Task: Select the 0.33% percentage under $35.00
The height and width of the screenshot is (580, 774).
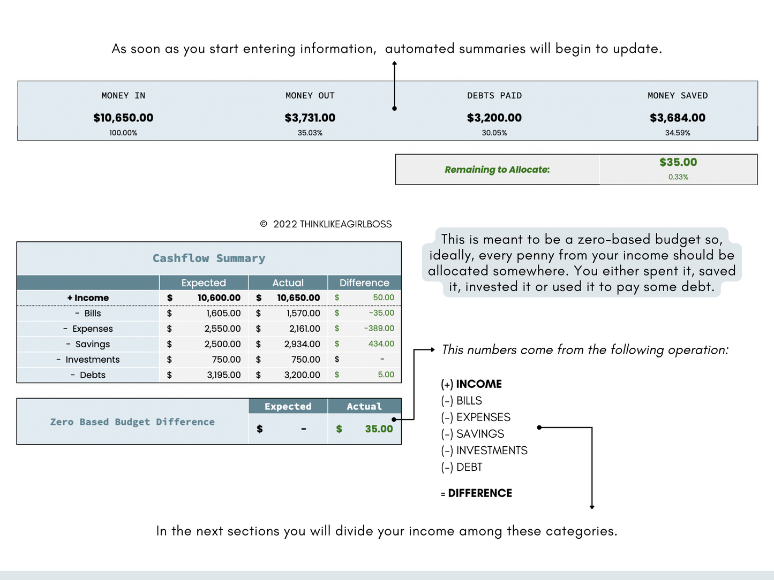Action: click(x=678, y=177)
